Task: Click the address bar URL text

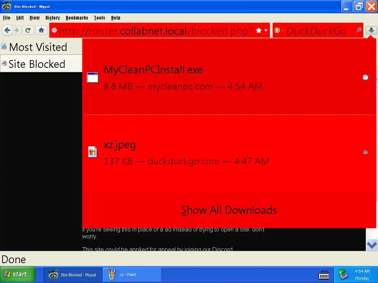Action: click(x=156, y=31)
